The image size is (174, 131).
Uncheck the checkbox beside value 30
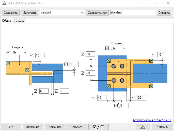point(83,54)
